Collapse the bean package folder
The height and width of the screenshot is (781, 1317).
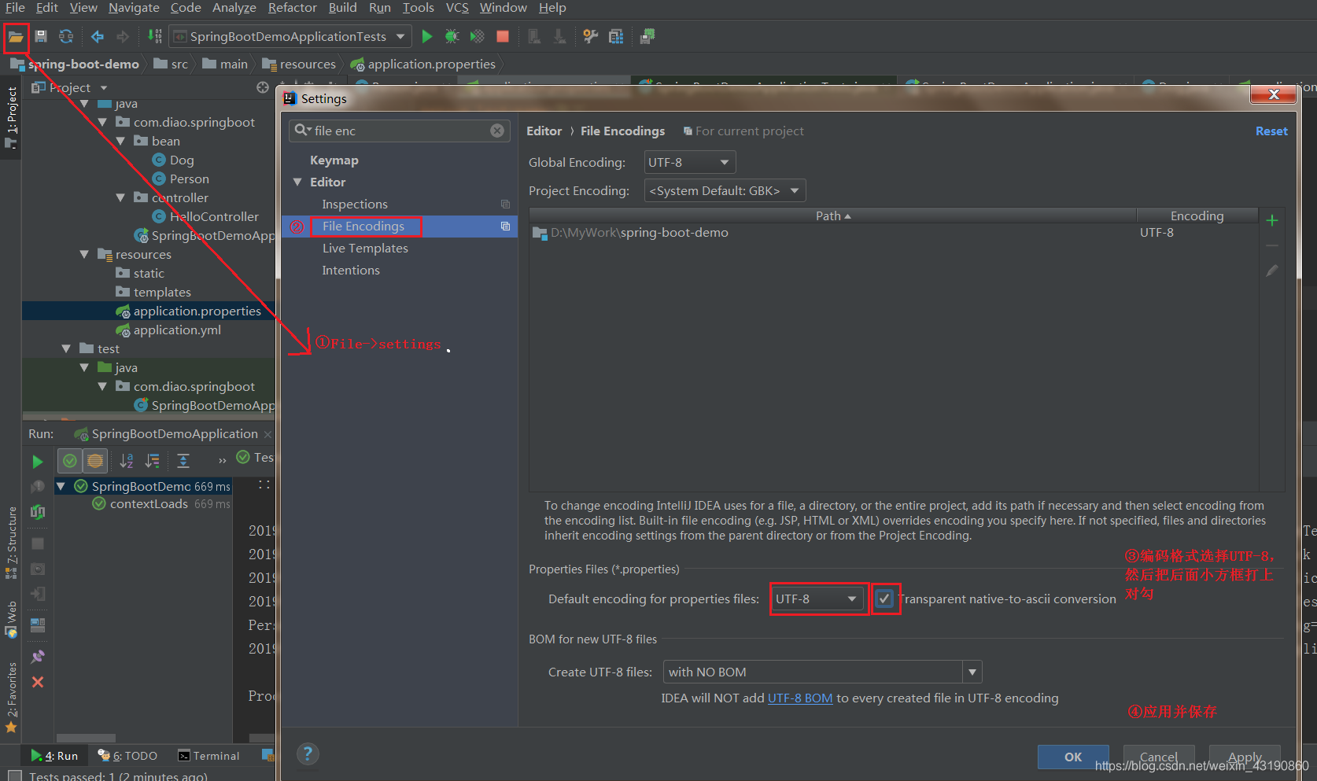(120, 141)
